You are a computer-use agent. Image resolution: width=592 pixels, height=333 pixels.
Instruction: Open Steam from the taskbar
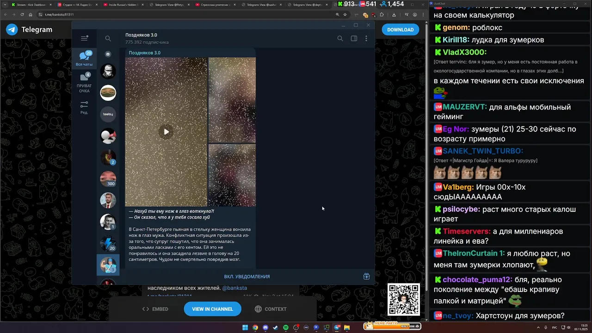coord(276,327)
